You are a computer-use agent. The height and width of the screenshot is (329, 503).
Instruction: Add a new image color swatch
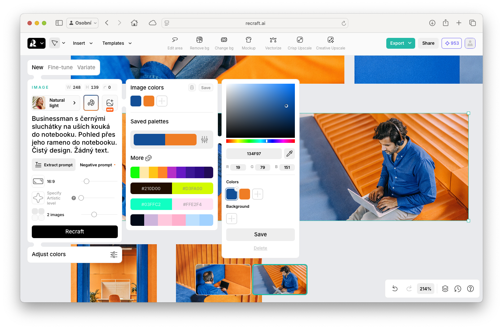162,101
